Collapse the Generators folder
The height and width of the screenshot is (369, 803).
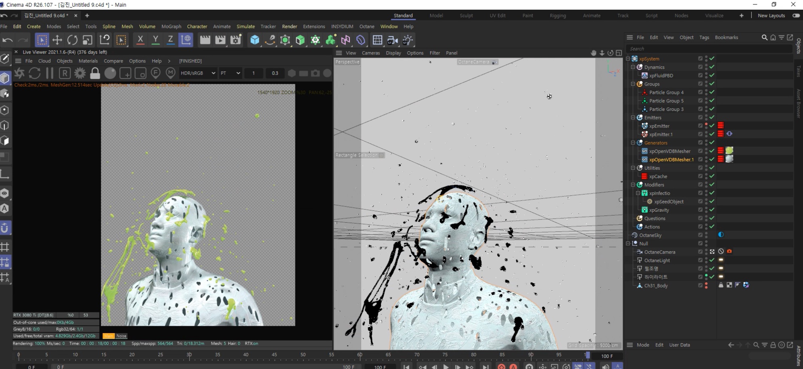(633, 143)
